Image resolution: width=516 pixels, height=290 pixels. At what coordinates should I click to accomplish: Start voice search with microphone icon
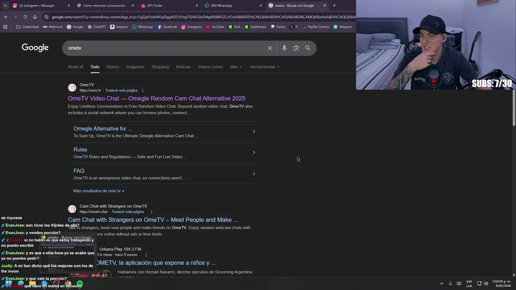284,48
